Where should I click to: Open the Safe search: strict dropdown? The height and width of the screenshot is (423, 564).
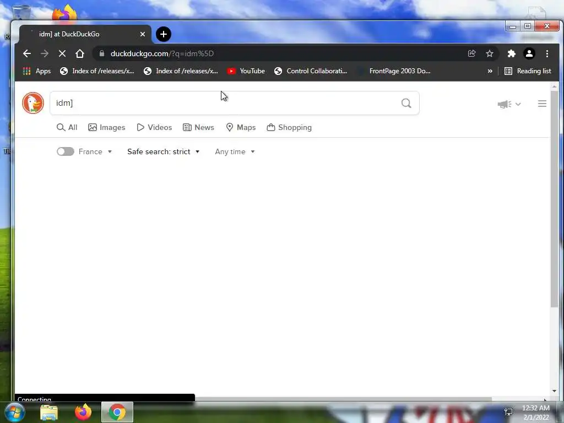click(163, 152)
